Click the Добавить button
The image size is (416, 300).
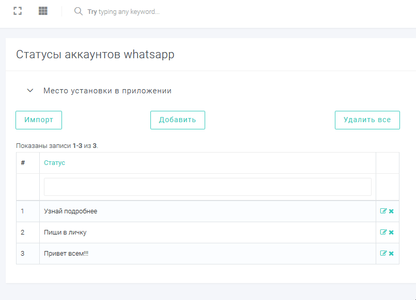click(177, 120)
